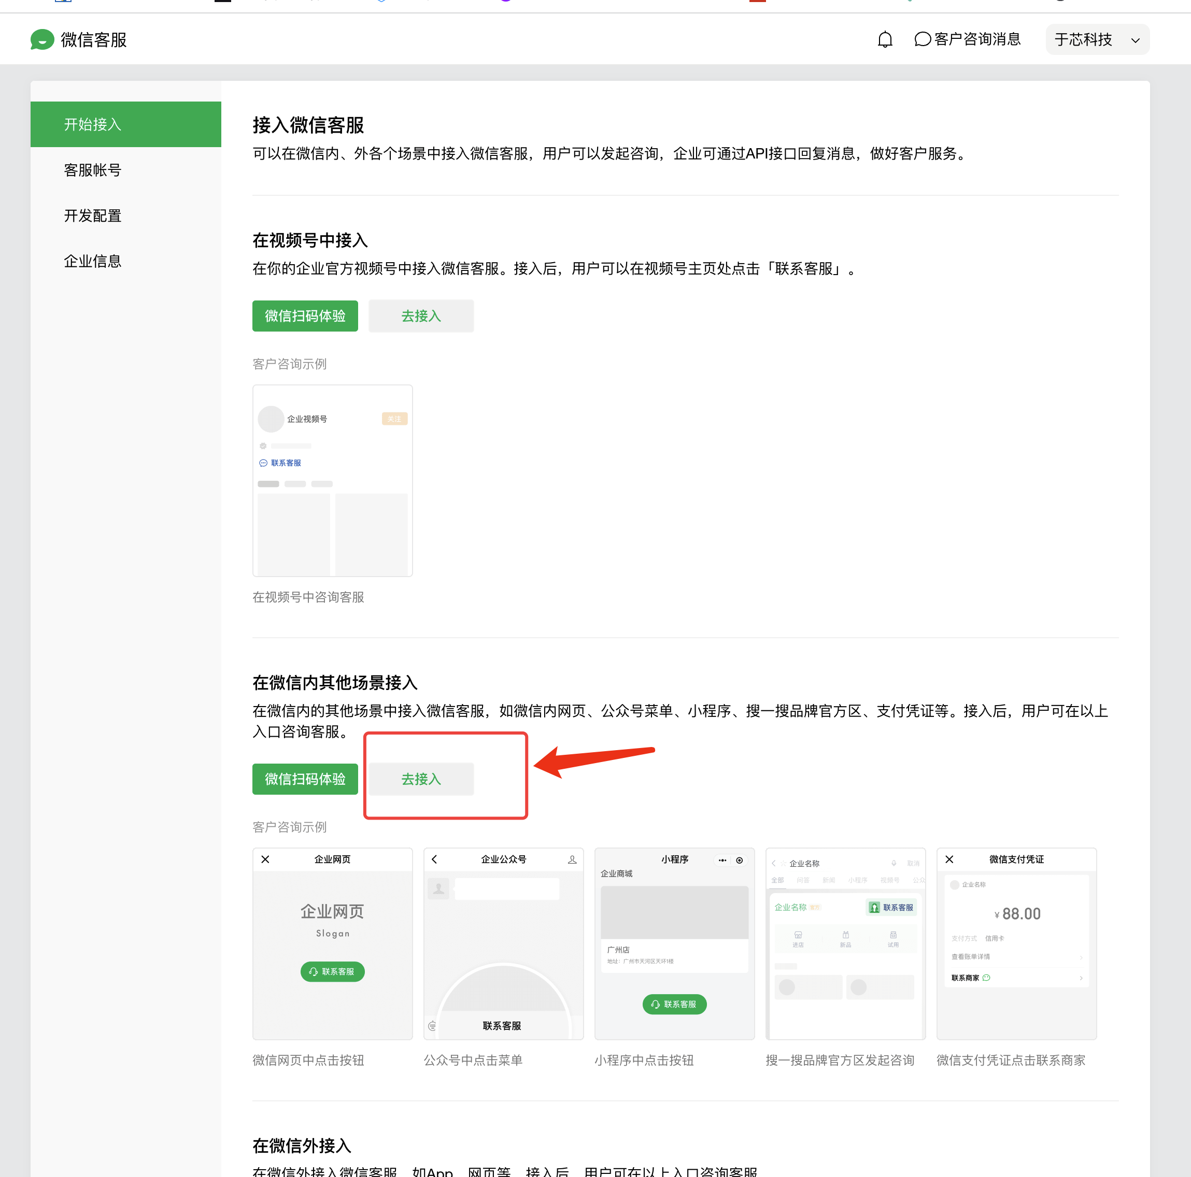
Task: Click the back arrow in the 企业公众号 example
Action: point(435,859)
